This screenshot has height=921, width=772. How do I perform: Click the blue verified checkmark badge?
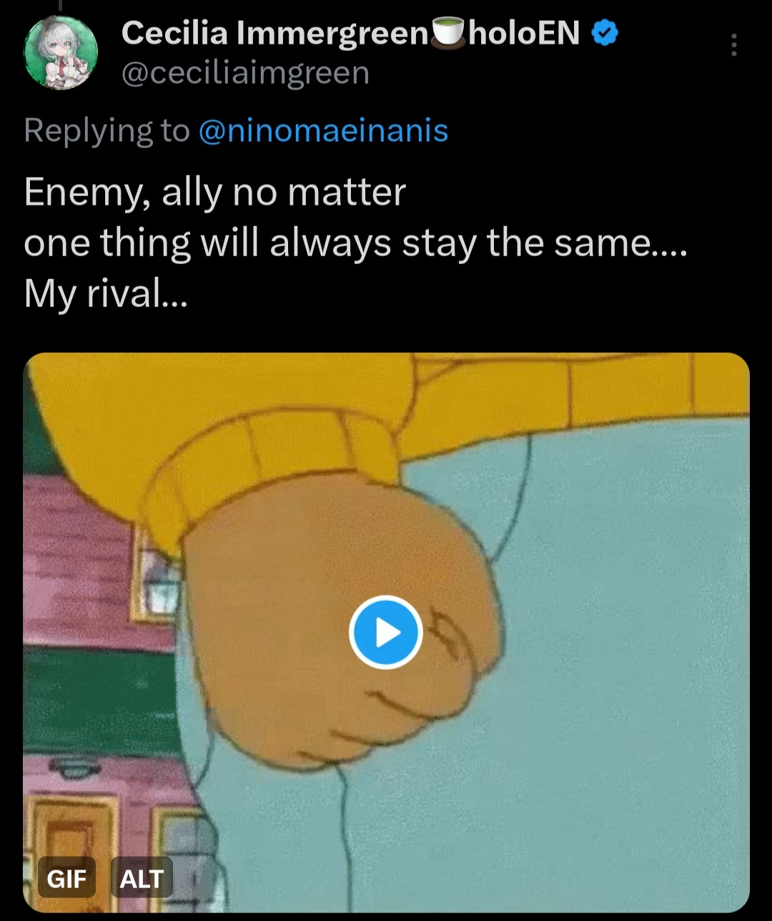point(605,33)
